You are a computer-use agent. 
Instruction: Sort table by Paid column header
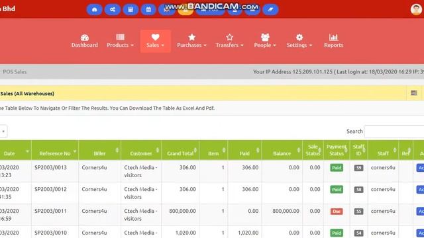point(244,150)
